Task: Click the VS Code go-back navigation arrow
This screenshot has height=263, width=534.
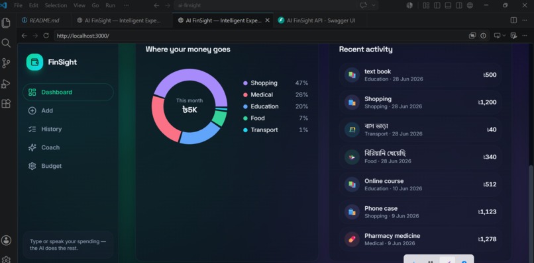Action: [156, 5]
